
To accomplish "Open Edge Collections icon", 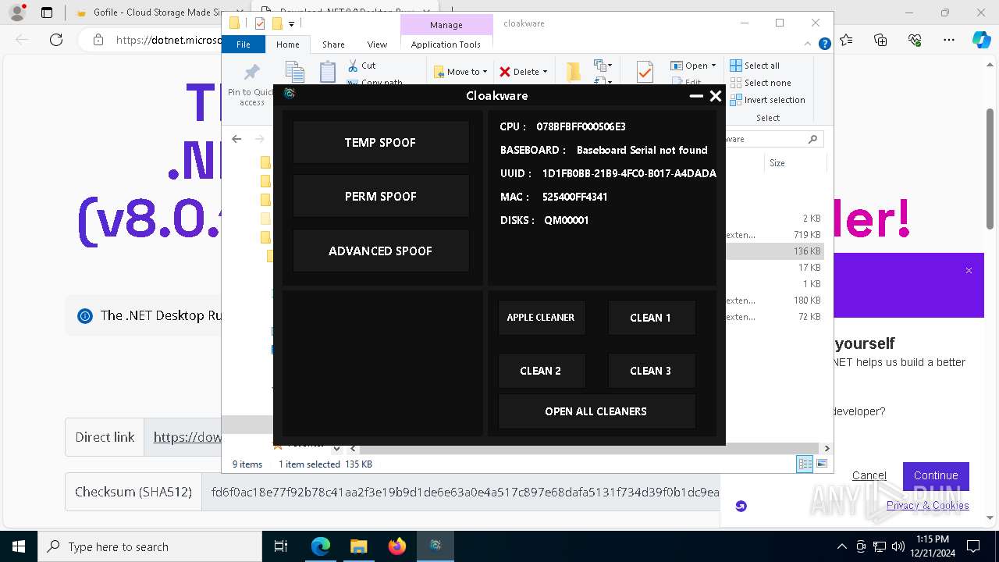I will click(880, 40).
